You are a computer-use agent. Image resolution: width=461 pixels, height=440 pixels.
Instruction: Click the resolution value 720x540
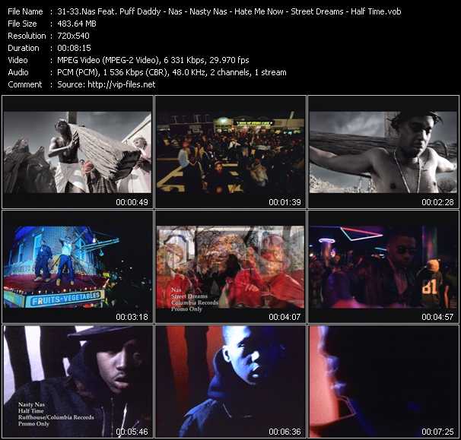pyautogui.click(x=73, y=36)
